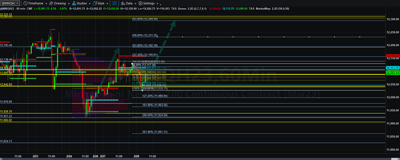Image resolution: width=400 pixels, height=160 pixels.
Task: Click the blue linked-windows icon in toolbar
Action: coord(115,3)
